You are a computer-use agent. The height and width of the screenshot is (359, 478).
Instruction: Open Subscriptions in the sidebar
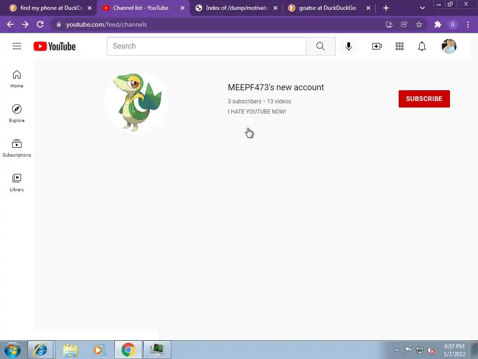tap(17, 148)
